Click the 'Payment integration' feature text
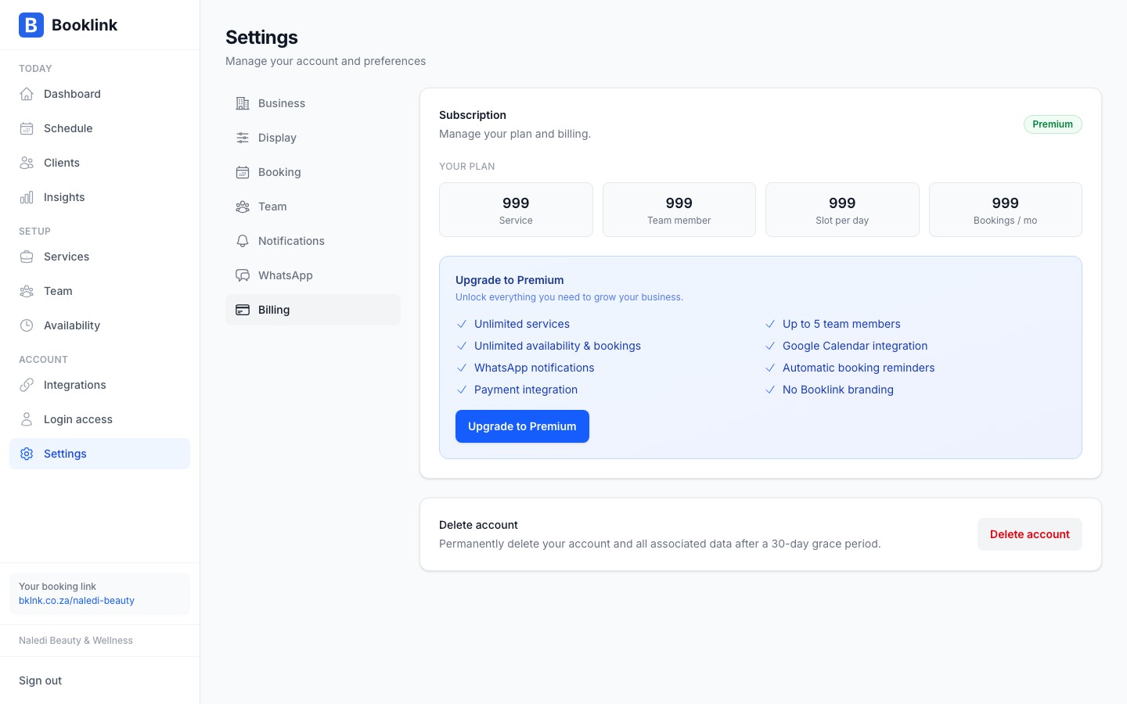Image resolution: width=1127 pixels, height=704 pixels. [x=526, y=390]
